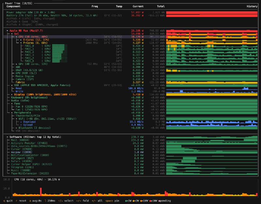Click the Current column header
261x204 pixels.
point(138,6)
